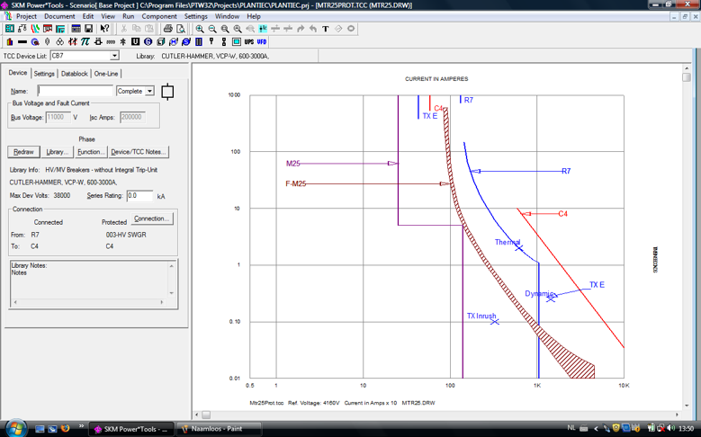Open Print Preview from toolbar
This screenshot has height=437, width=701.
click(181, 29)
